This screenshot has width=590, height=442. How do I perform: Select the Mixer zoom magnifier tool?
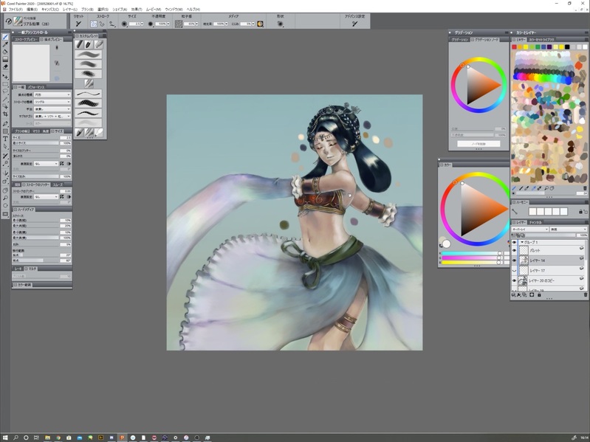(546, 188)
